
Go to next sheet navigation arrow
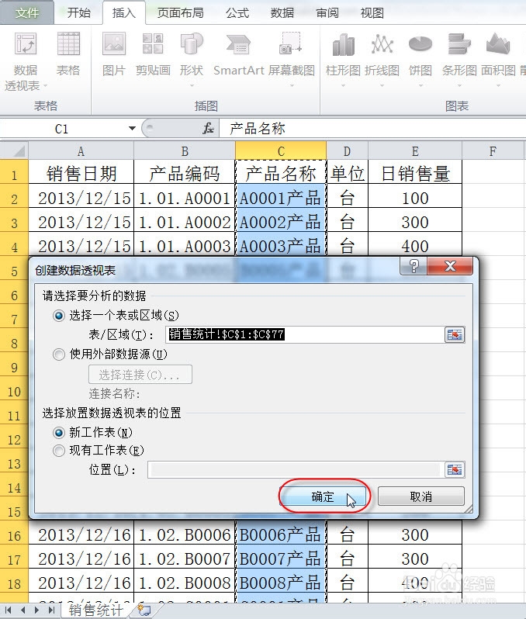pyautogui.click(x=36, y=610)
